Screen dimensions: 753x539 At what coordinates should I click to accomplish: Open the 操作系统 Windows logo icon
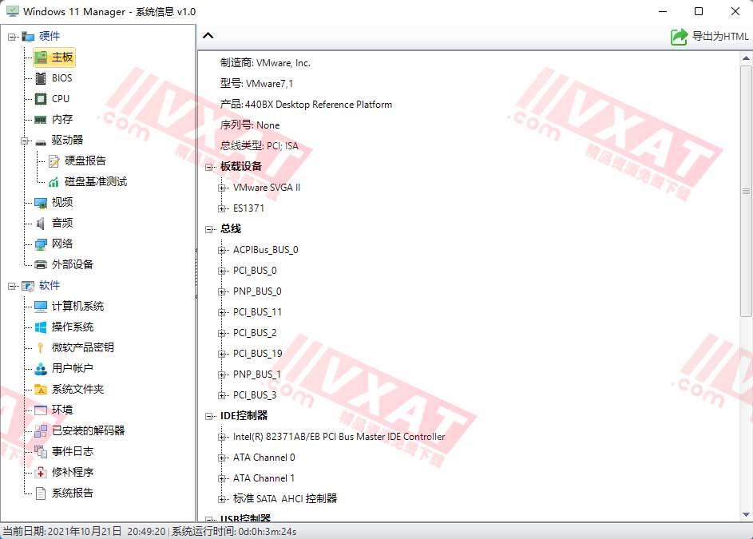coord(41,327)
